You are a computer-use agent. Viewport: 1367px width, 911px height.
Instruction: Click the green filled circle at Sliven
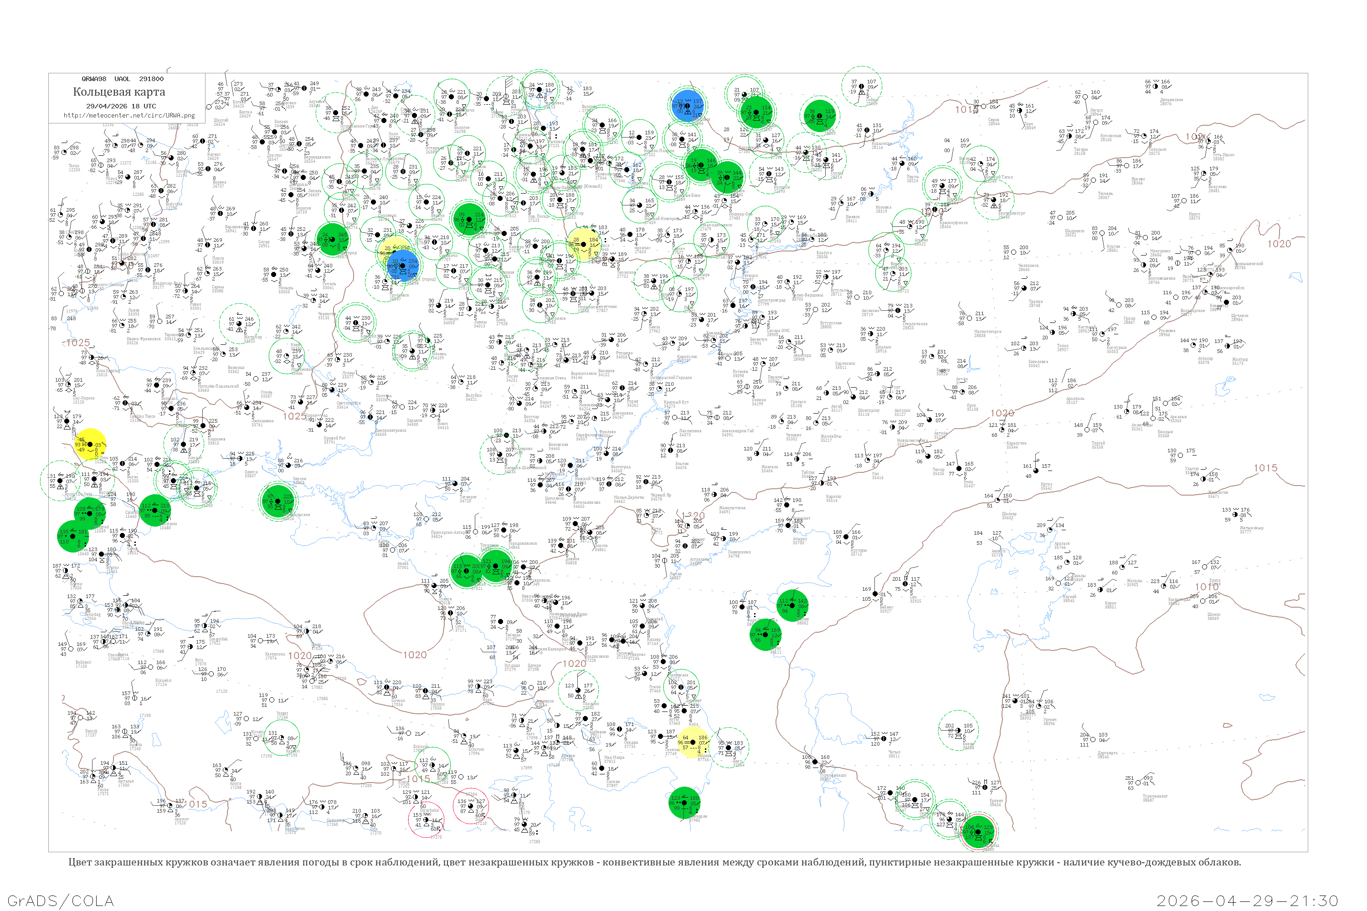73,536
